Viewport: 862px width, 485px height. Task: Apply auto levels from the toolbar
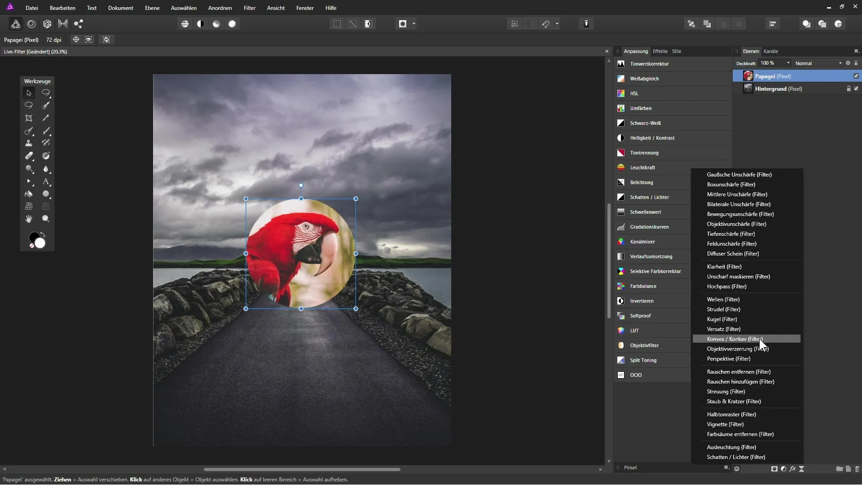tap(185, 24)
